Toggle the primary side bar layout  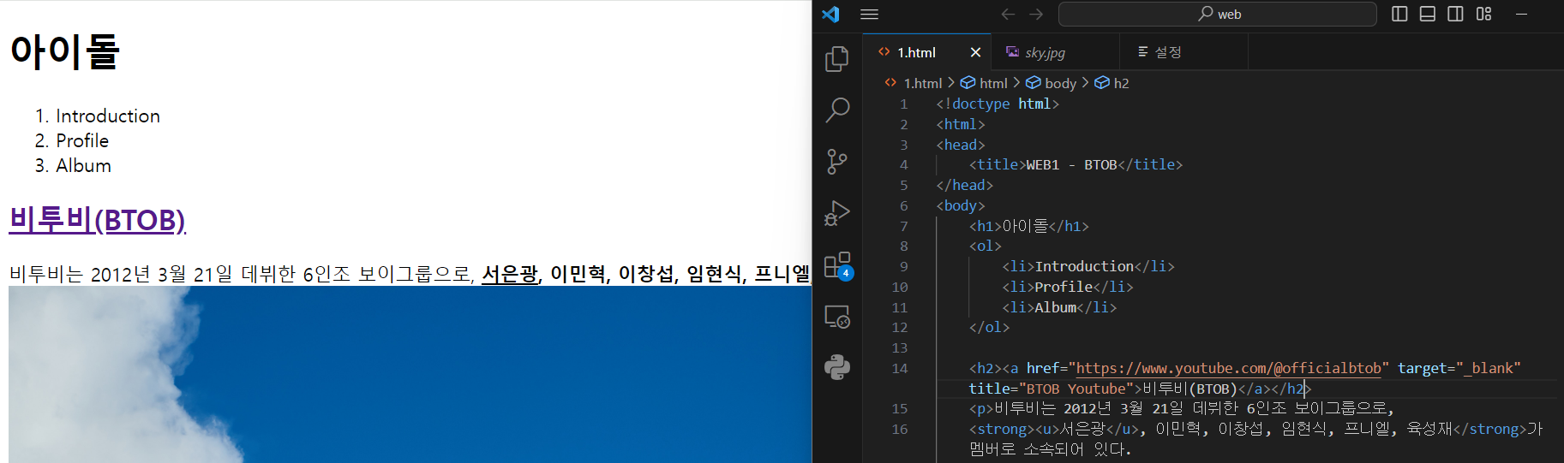coord(1399,14)
